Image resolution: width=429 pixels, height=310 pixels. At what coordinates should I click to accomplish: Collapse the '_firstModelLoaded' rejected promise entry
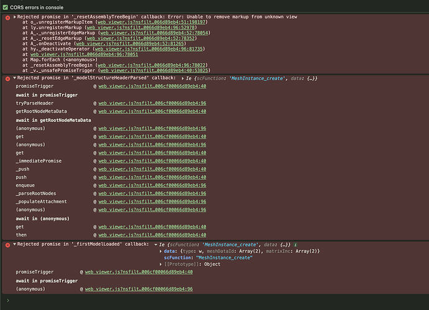[15, 244]
